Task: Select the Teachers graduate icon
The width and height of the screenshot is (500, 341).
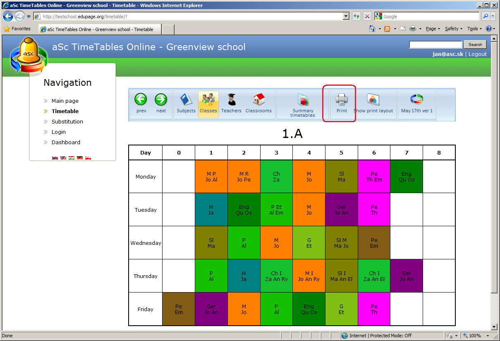Action: [231, 100]
